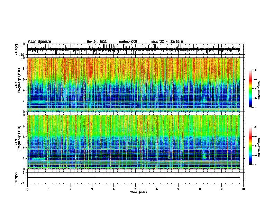Click the "ch.3(V)" axis label

coord(17,178)
